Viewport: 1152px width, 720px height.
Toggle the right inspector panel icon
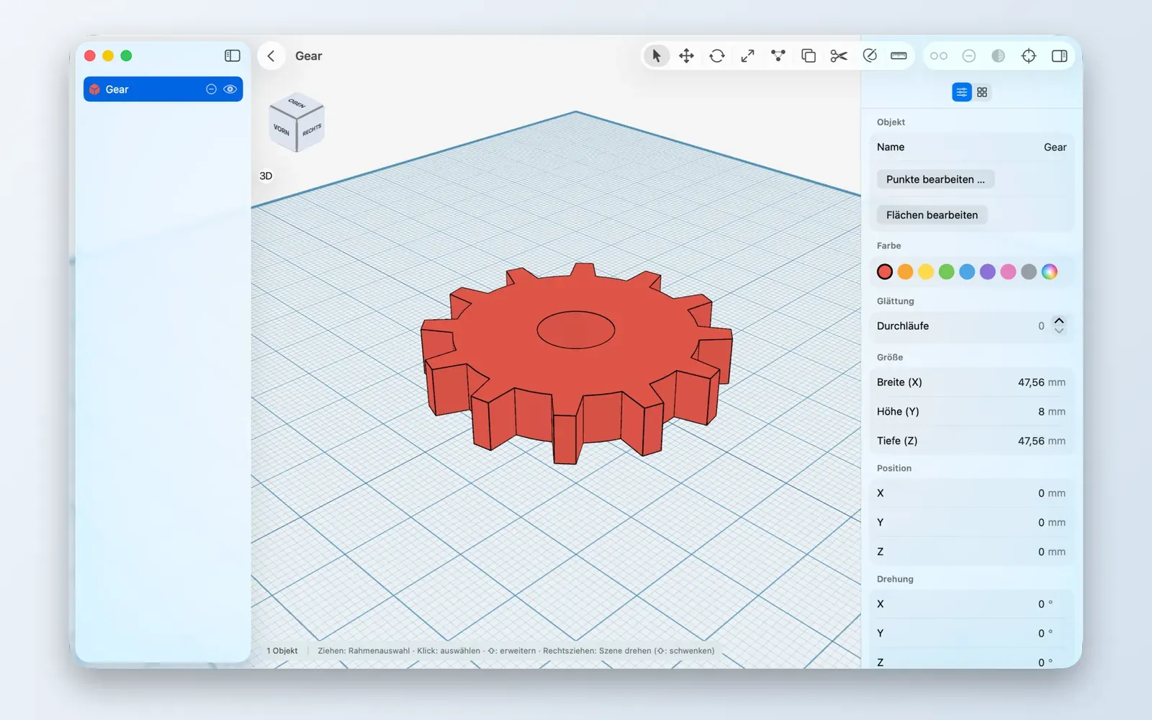click(x=1059, y=55)
